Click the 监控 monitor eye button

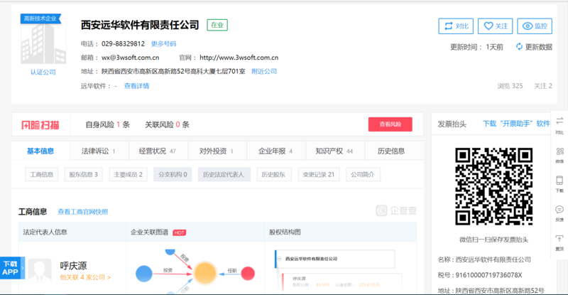[535, 26]
